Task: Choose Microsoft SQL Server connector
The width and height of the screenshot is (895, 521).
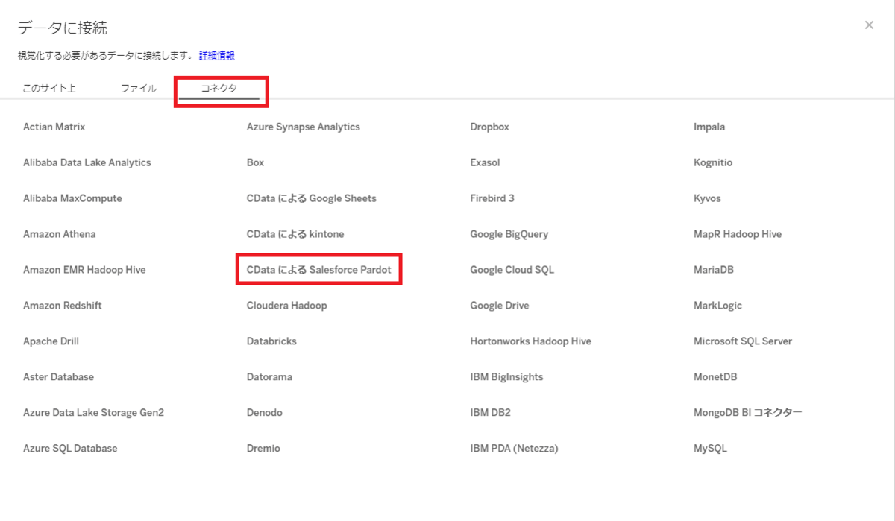Action: (x=743, y=341)
